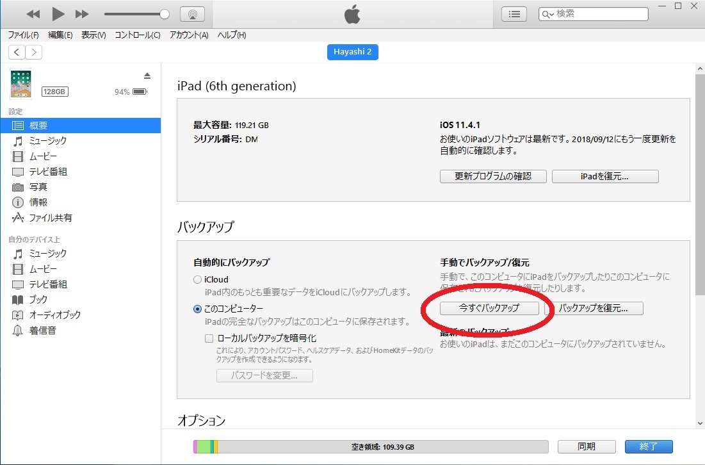705x465 pixels.
Task: Eject the iPad with the eject icon
Action: 147,76
